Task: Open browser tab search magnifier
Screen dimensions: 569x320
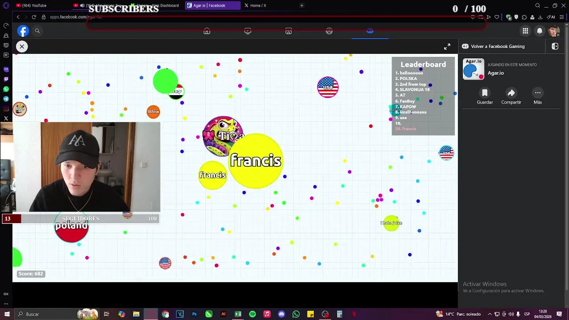Action: (x=537, y=5)
